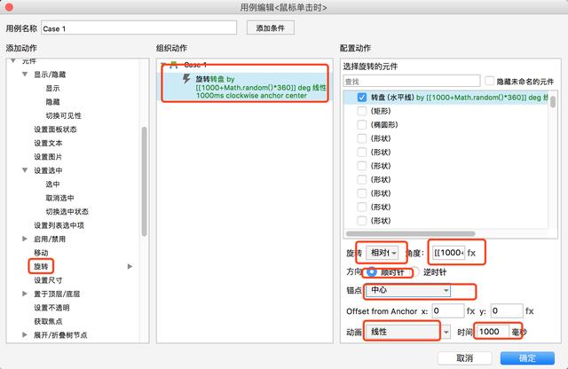Select the 旋转转盘 action in 组织动作

[x=245, y=87]
